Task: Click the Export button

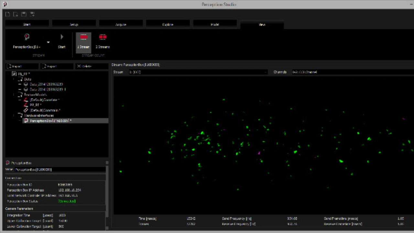Action: click(x=57, y=66)
